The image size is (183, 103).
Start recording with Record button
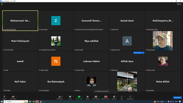click(x=87, y=97)
